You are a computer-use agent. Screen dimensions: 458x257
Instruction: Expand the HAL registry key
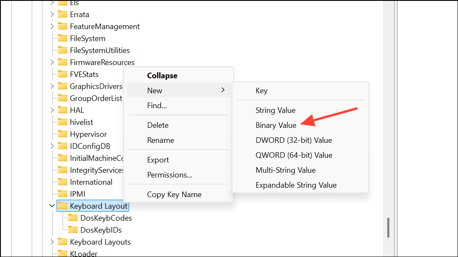pos(52,110)
